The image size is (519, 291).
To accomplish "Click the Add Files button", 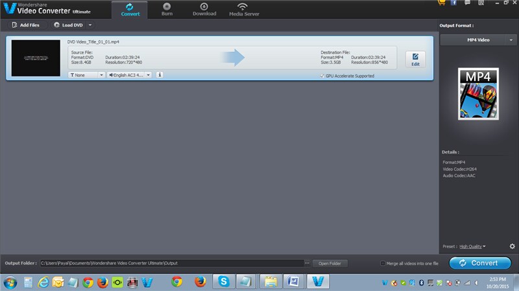I will [x=26, y=25].
